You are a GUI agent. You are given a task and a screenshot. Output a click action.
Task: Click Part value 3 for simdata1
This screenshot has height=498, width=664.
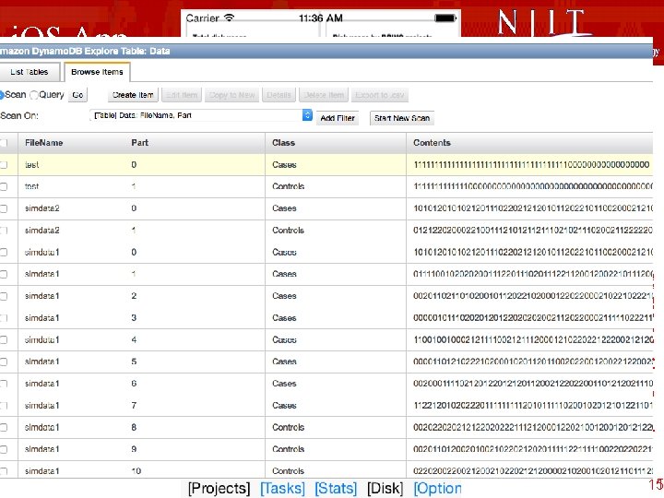click(134, 317)
